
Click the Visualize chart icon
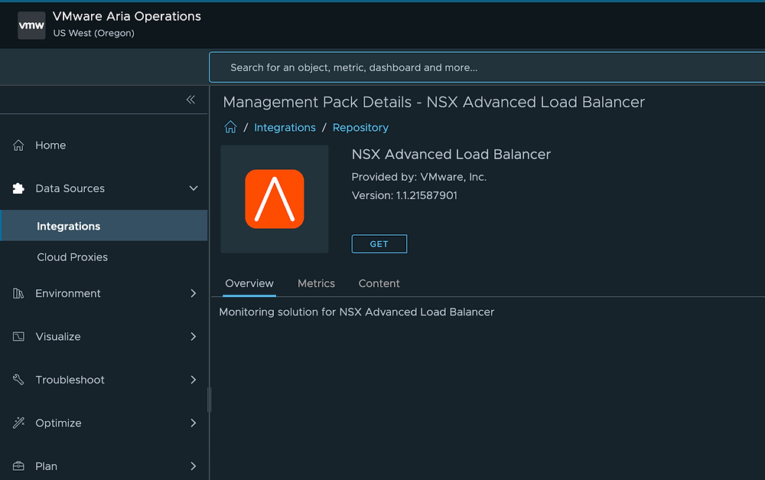tap(18, 336)
